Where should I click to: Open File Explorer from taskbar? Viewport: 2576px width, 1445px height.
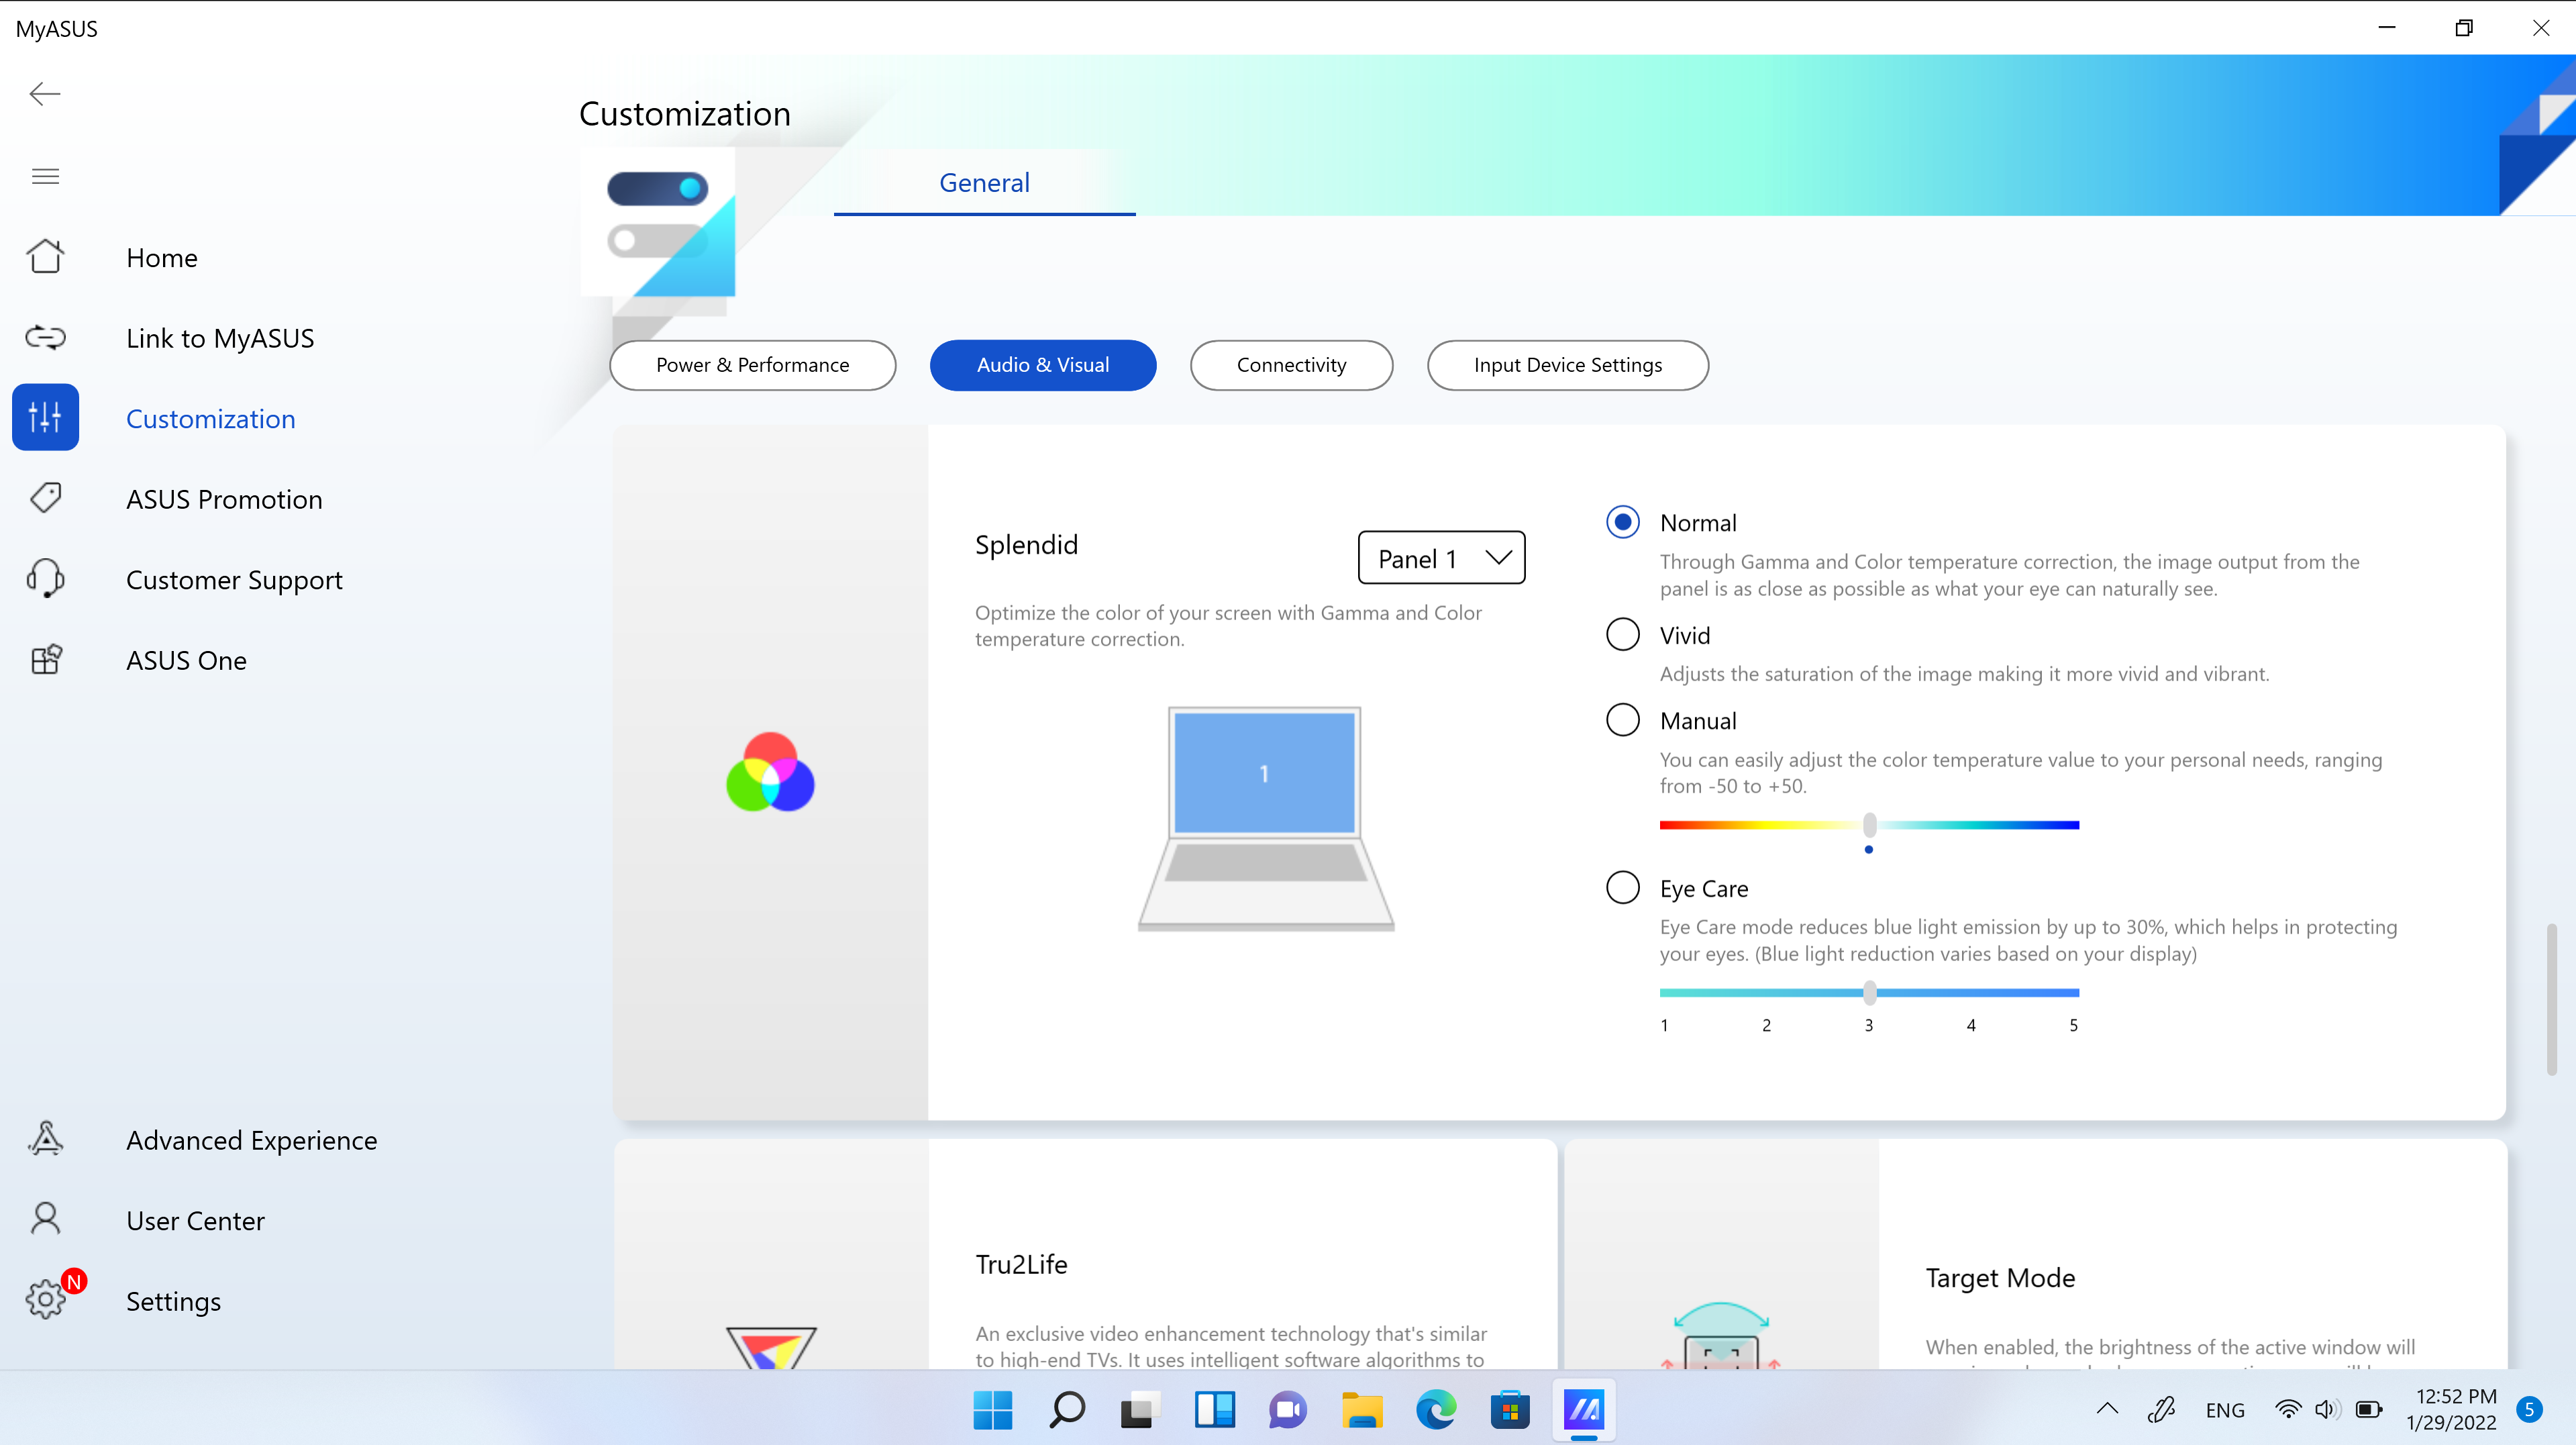point(1362,1410)
